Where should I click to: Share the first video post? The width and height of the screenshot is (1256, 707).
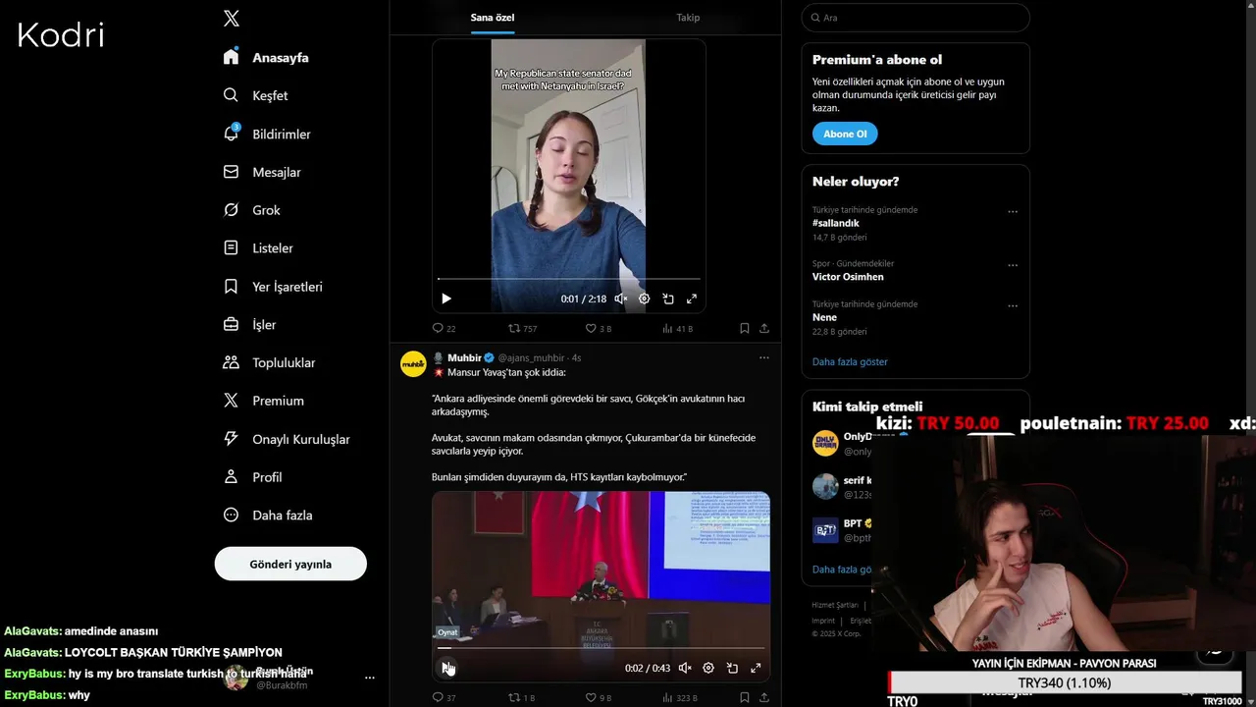[764, 328]
